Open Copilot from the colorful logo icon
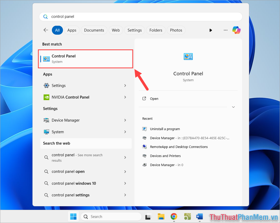280x223 pixels. 236,30
